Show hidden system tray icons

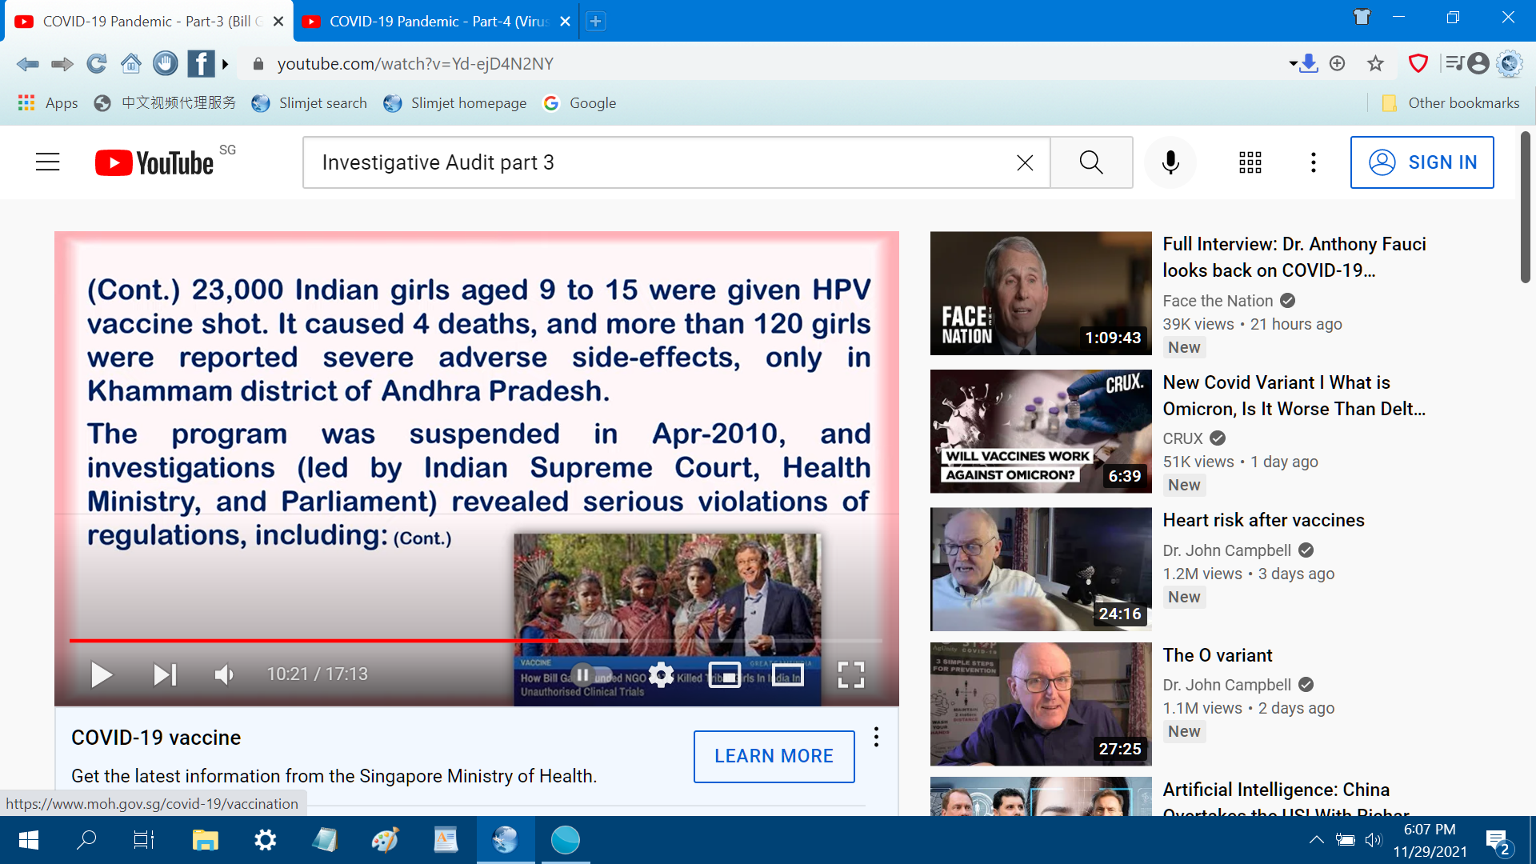tap(1316, 840)
